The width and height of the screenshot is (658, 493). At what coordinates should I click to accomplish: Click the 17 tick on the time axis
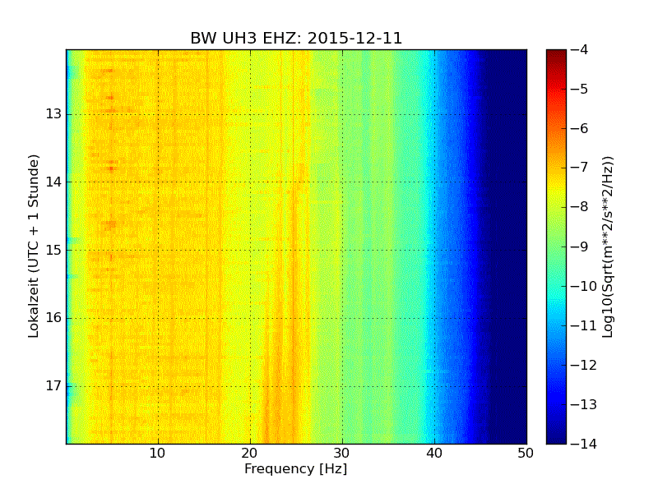[x=53, y=385]
